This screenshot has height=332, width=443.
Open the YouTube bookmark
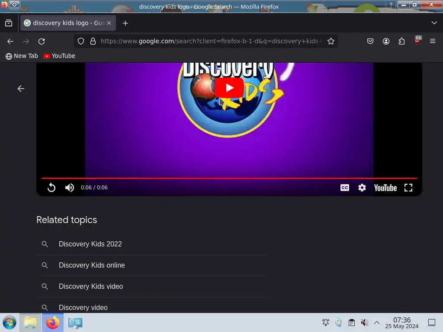[59, 56]
